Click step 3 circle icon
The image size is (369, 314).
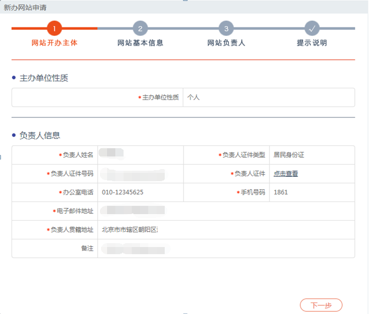click(226, 29)
